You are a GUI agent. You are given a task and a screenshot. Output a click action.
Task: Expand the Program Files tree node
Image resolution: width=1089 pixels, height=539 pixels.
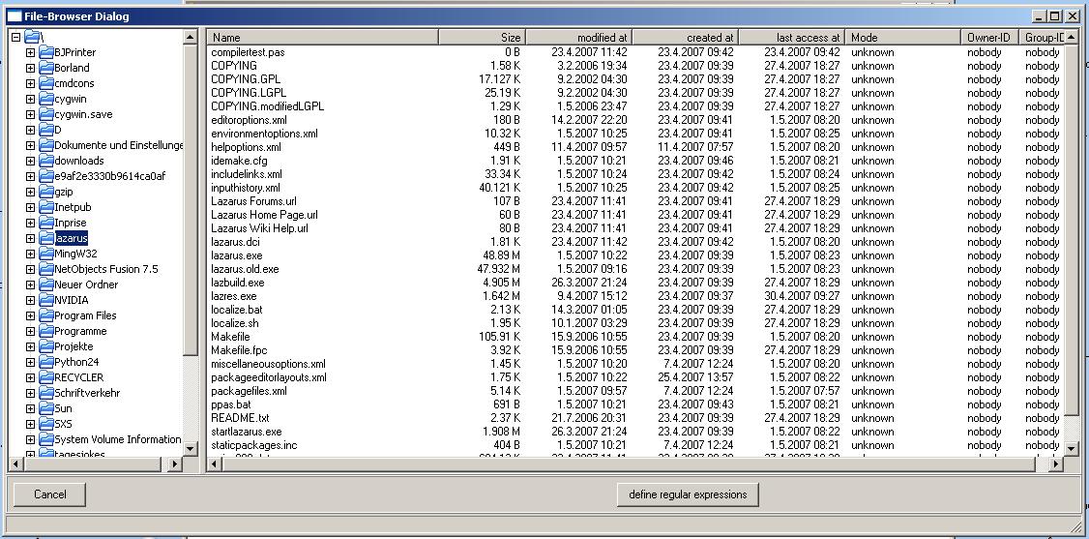point(31,315)
